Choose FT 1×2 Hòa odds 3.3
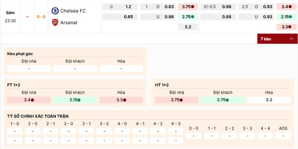The image size is (298, 149). click(x=121, y=100)
